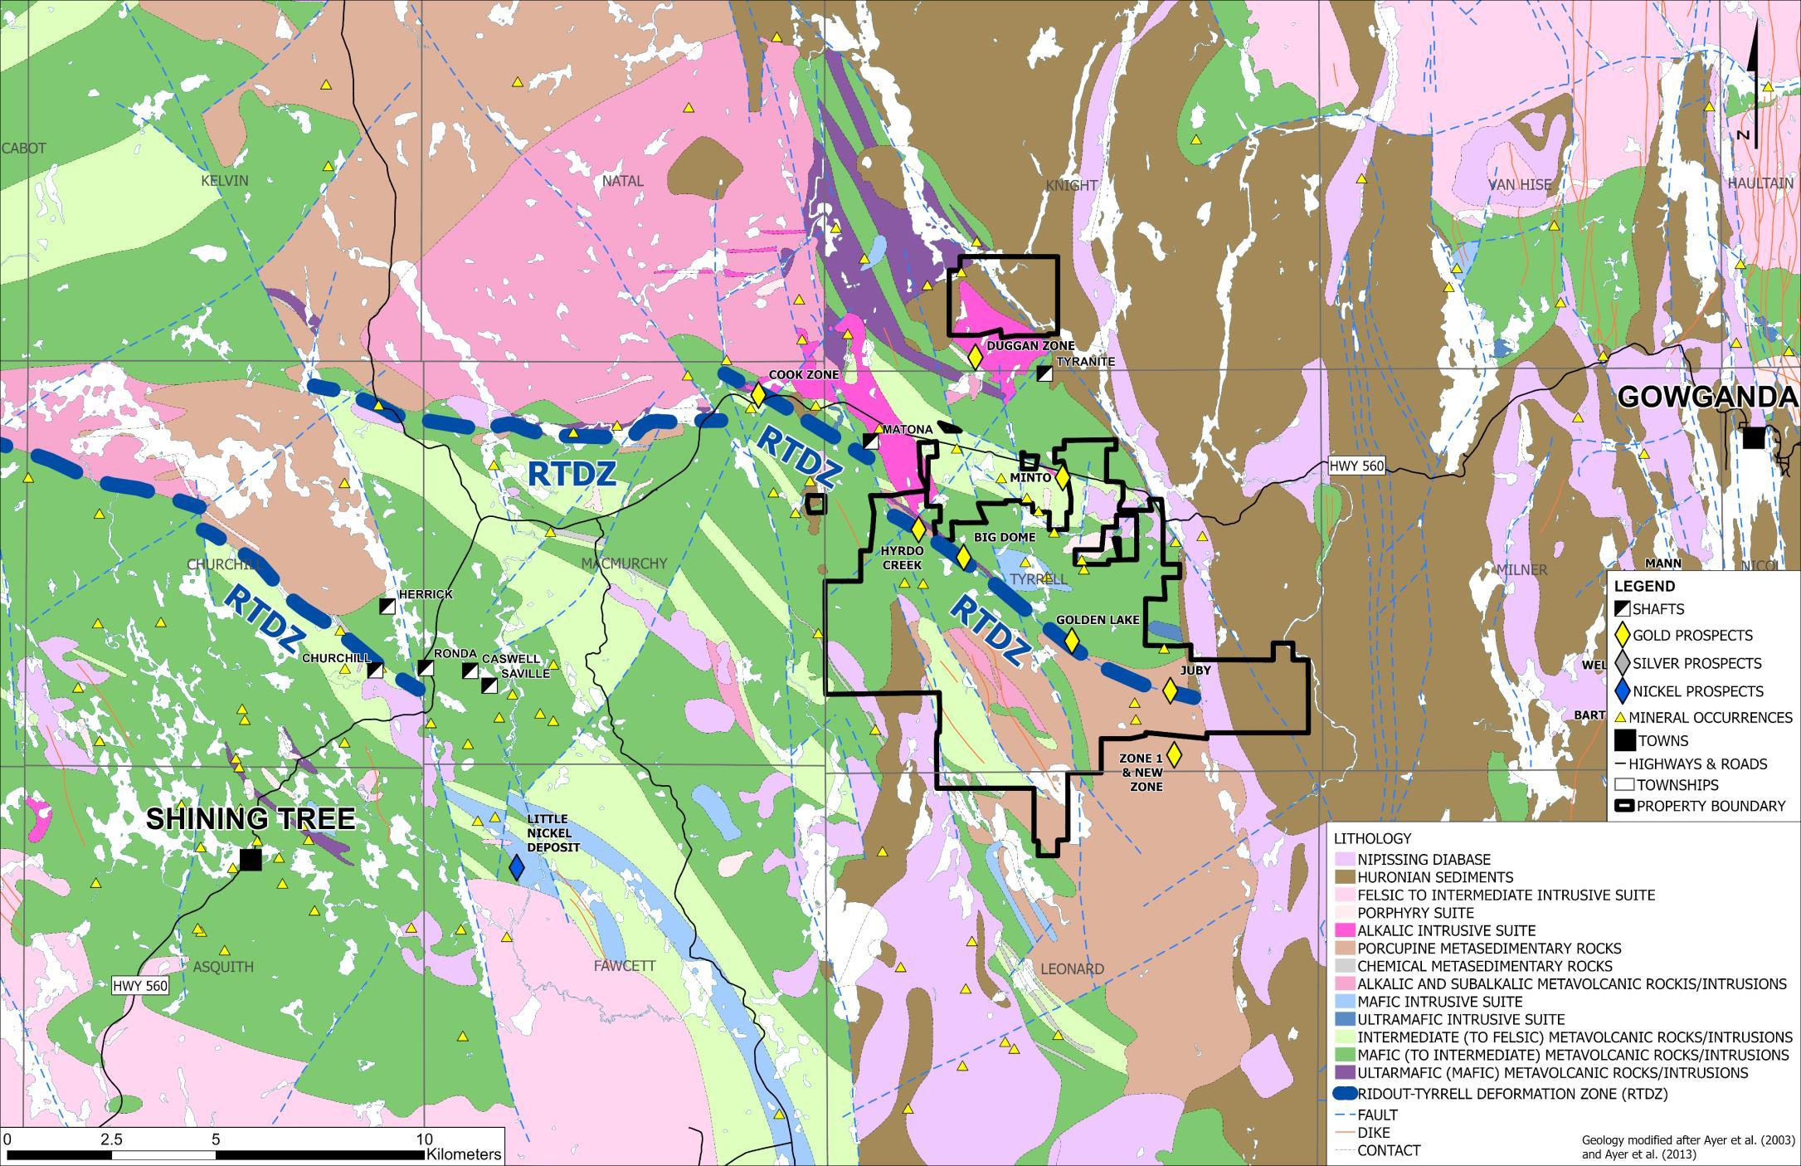Click the Golden Lake gold prospect marker

click(1071, 641)
